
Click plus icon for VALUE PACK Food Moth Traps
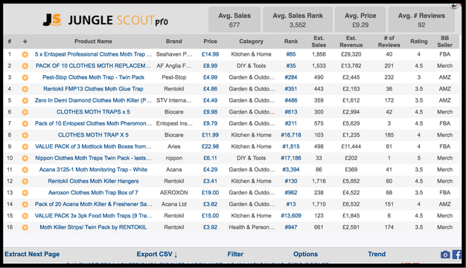[x=25, y=216]
